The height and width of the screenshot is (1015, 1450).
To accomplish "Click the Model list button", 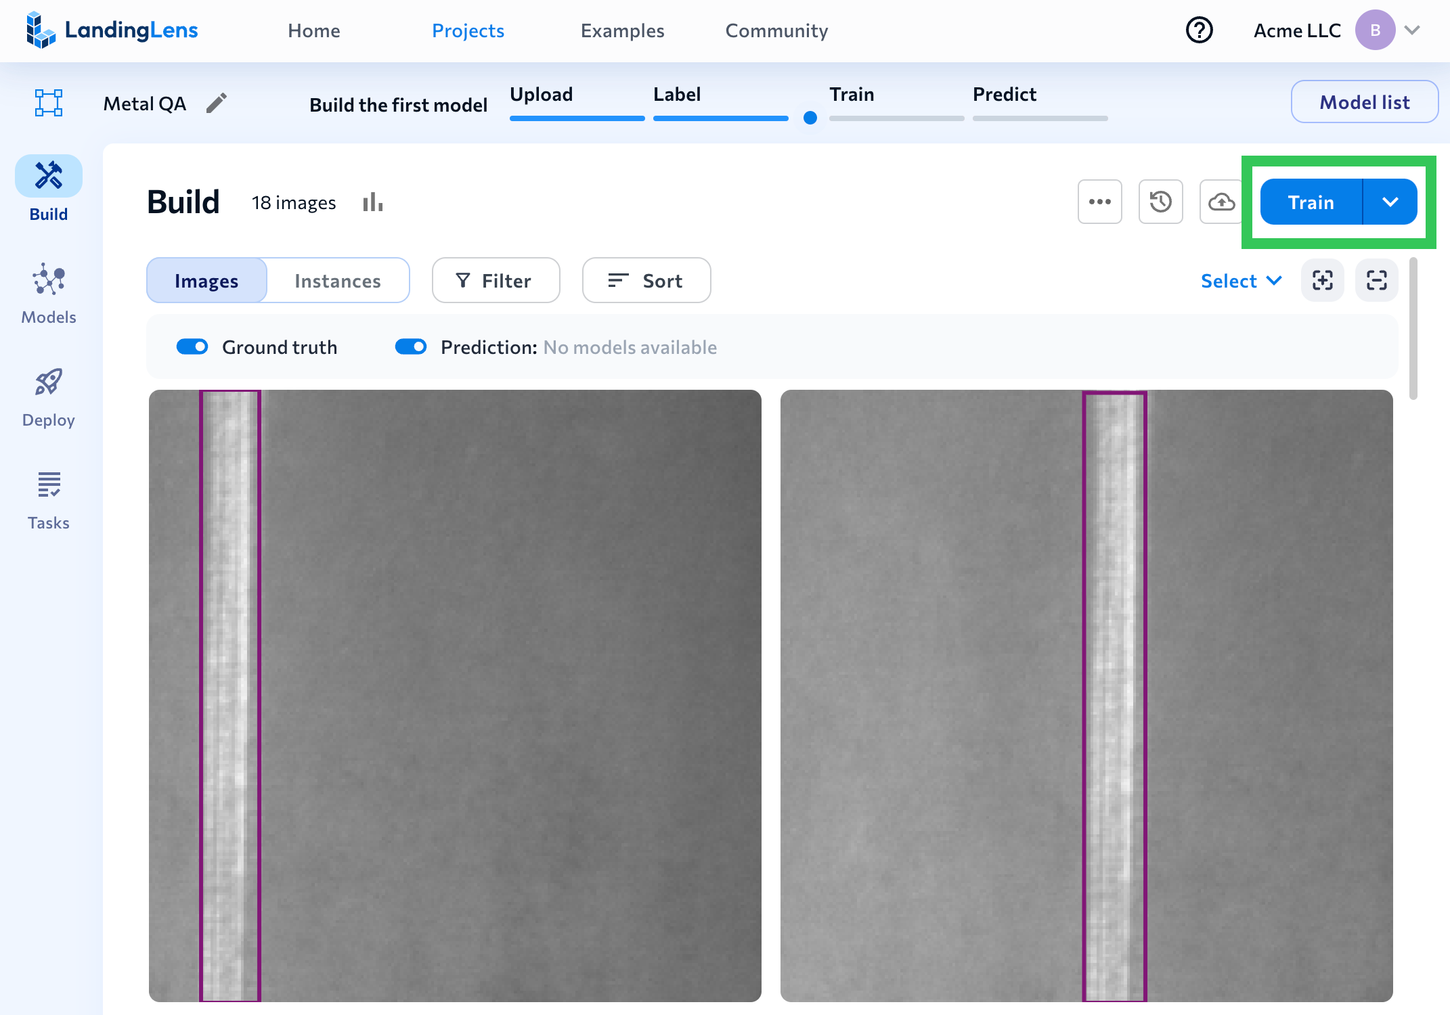I will 1364,102.
